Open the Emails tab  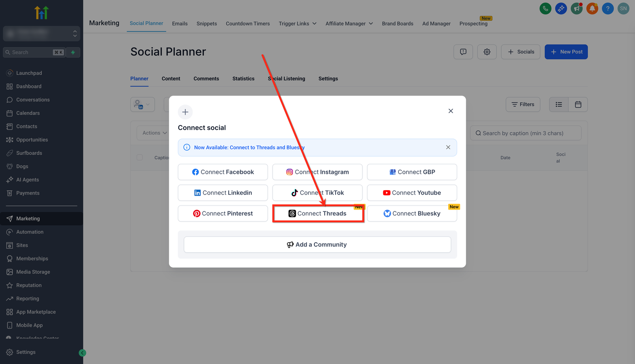point(180,24)
